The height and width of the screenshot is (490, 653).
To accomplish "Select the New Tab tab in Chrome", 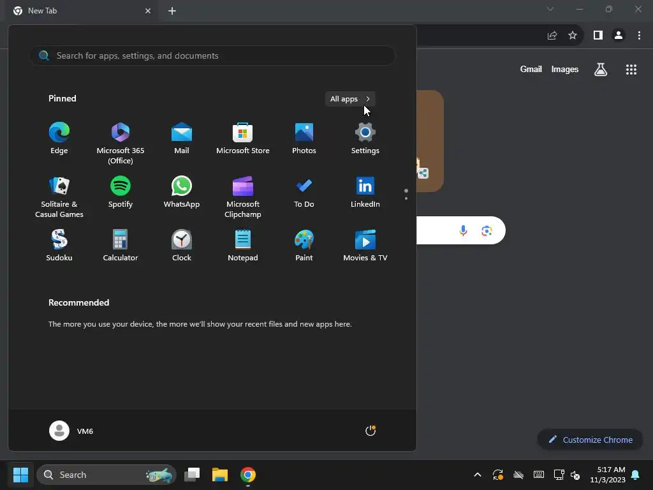I will click(82, 11).
